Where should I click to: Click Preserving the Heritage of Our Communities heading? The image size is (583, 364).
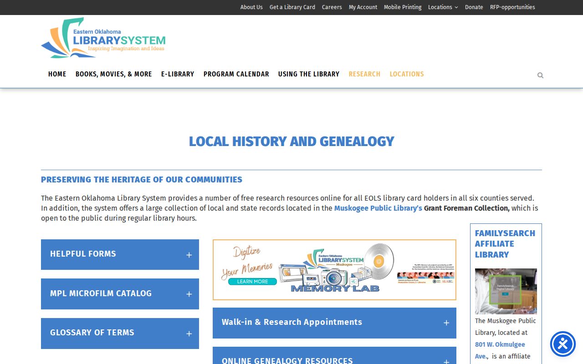(x=142, y=180)
